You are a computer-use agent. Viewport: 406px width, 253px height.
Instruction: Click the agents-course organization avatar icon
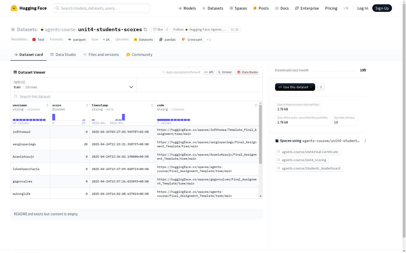point(42,30)
